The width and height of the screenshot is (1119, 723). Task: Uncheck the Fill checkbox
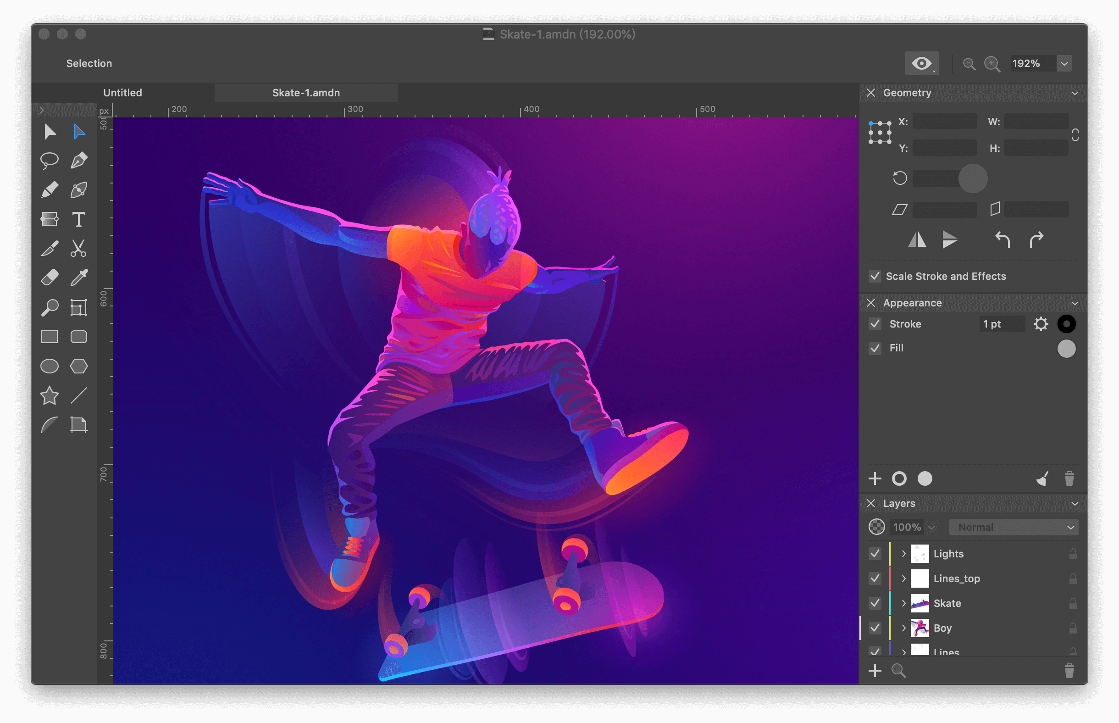[875, 348]
